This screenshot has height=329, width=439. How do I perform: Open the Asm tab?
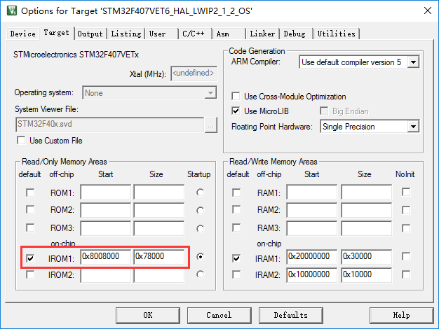pos(229,34)
